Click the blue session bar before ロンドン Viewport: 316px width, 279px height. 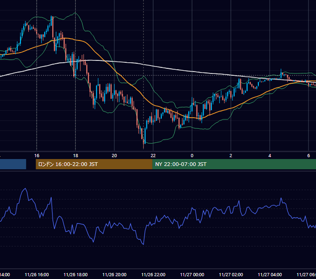13,164
